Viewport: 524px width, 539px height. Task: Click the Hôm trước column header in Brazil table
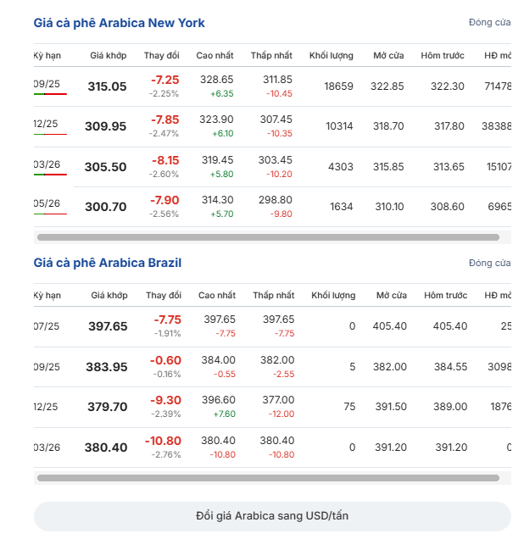(x=446, y=295)
